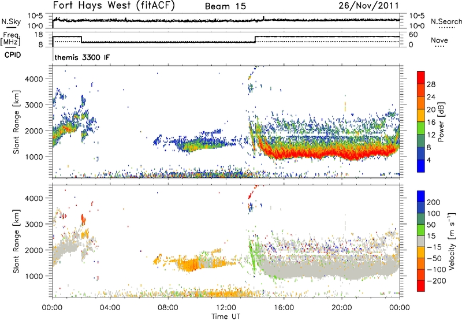Select the "CPID" row label
462x320 pixels.
[x=13, y=55]
